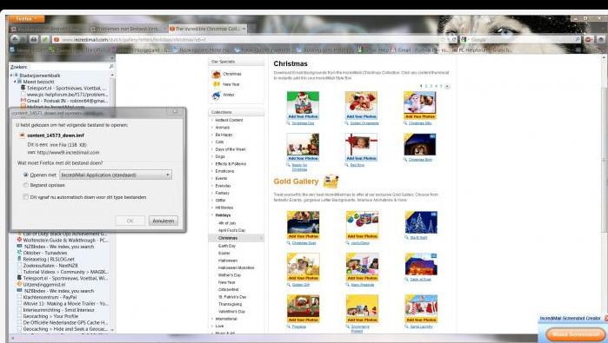The image size is (608, 343).
Task: Open the orange Firefox menu button
Action: pyautogui.click(x=26, y=18)
